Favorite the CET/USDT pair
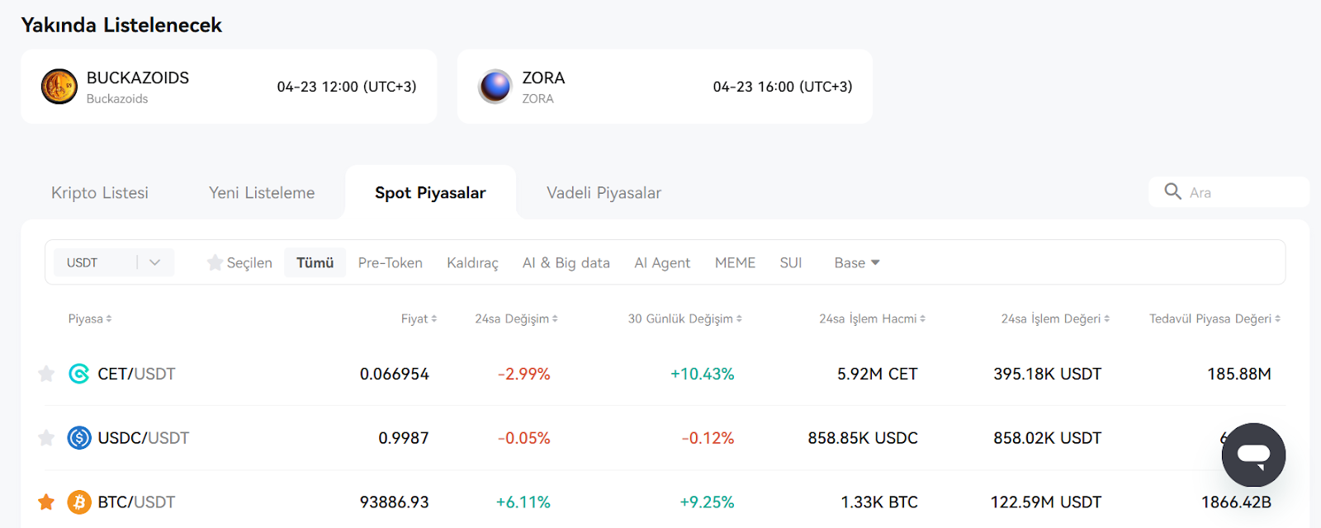The image size is (1321, 528). pyautogui.click(x=46, y=374)
